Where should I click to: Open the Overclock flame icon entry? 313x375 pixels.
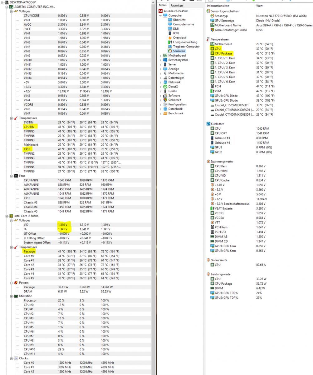click(170, 37)
